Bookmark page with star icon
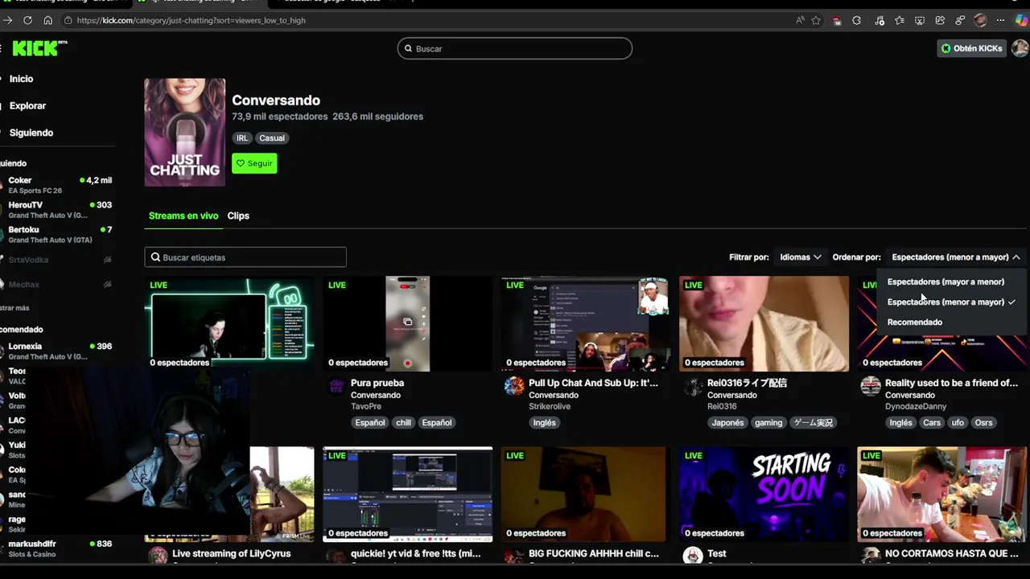The image size is (1030, 579). [816, 20]
